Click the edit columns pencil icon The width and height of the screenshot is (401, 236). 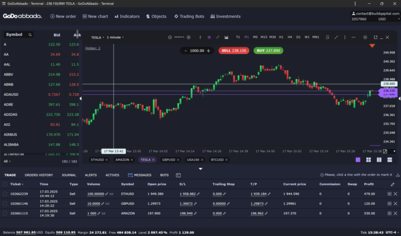coord(393,184)
